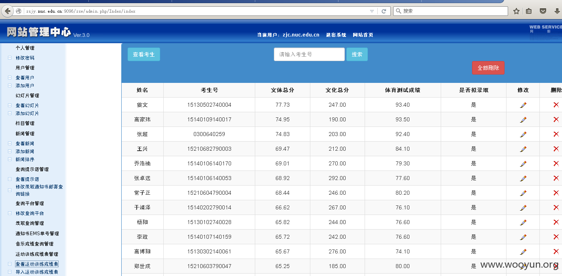The width and height of the screenshot is (562, 276).
Task: Click the 退出系统 link in header
Action: (336, 35)
